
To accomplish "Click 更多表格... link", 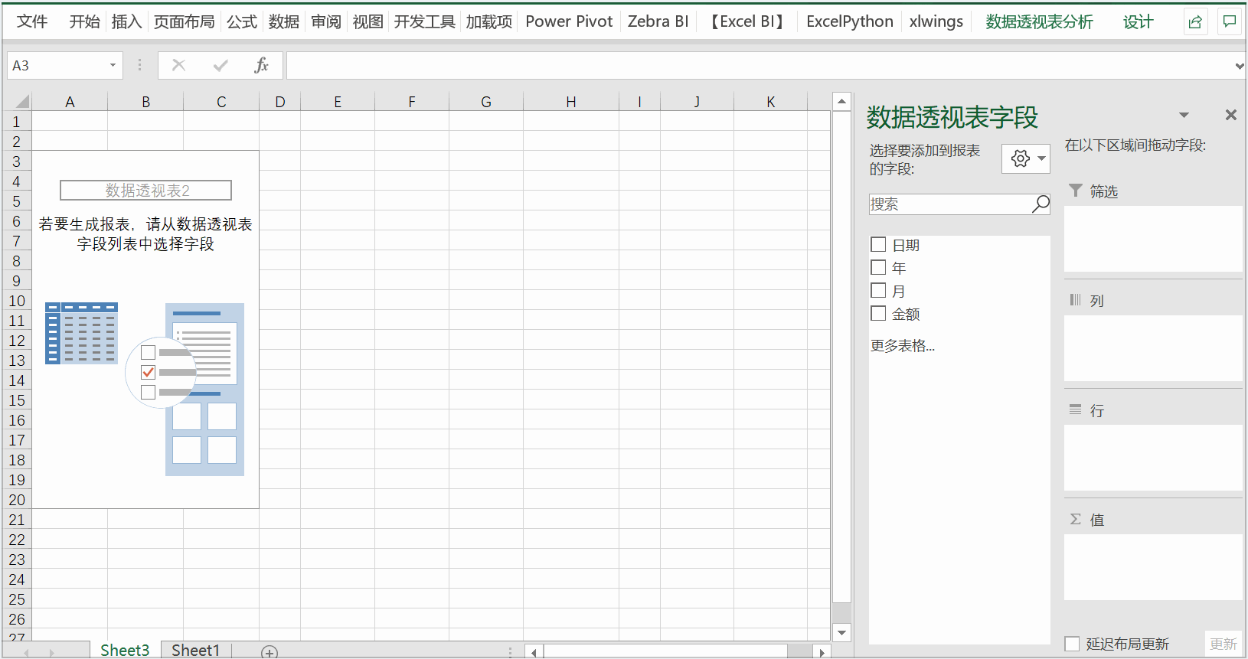I will (x=903, y=346).
